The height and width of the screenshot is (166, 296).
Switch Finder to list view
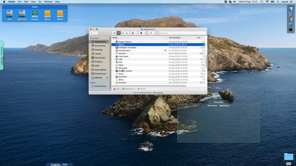pos(118,33)
